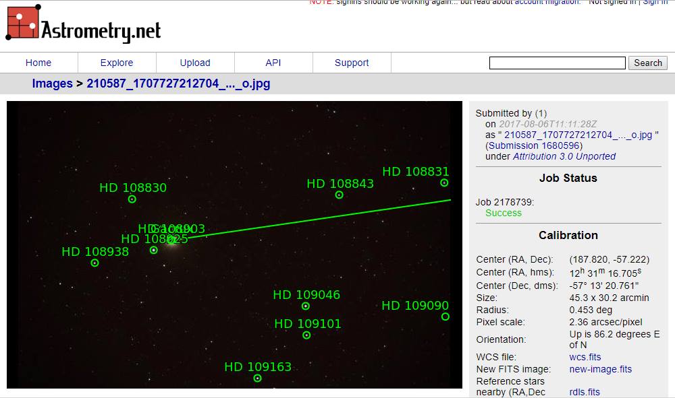The width and height of the screenshot is (675, 398).
Task: Download new-image.fits file
Action: (601, 369)
